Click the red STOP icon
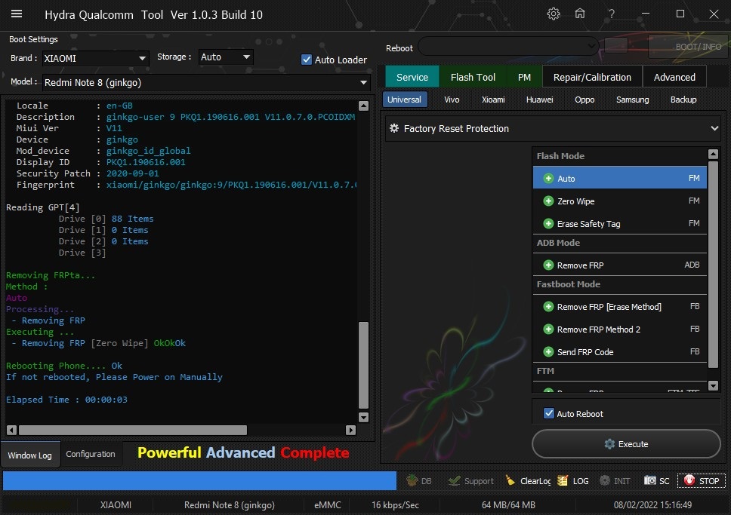The image size is (731, 515). pyautogui.click(x=689, y=480)
